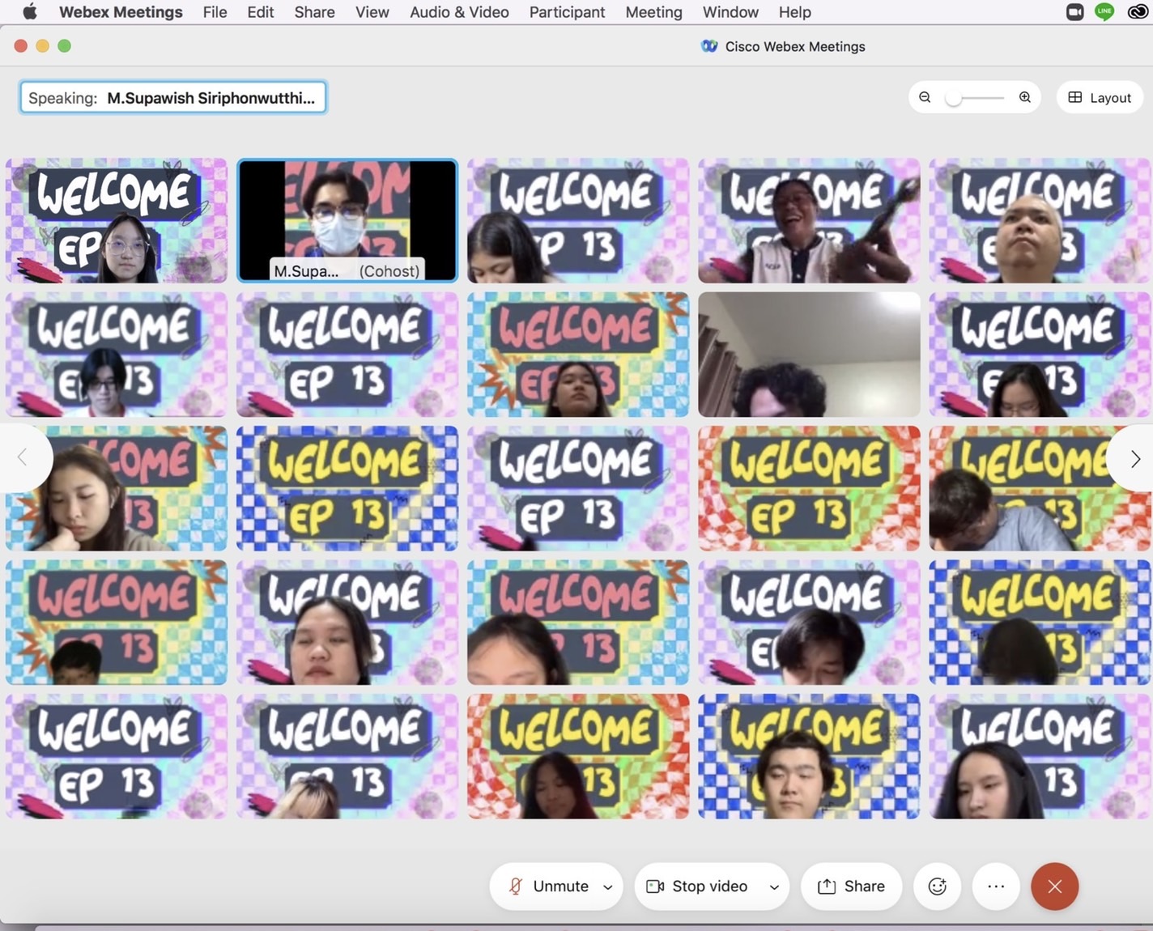Click the zoom out magnifier icon
Image resolution: width=1153 pixels, height=931 pixels.
(x=925, y=97)
